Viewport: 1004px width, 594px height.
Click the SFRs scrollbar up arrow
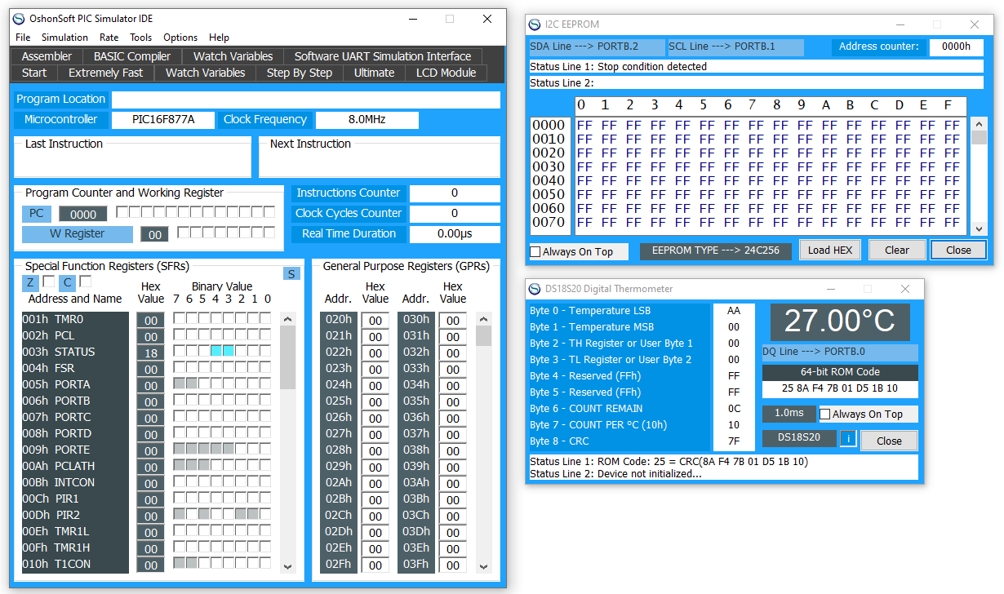[x=287, y=319]
